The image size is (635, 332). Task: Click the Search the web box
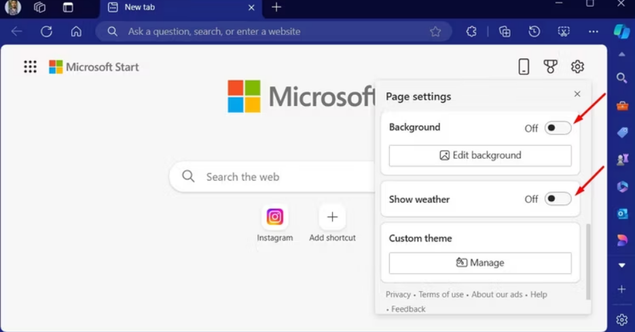coord(272,177)
